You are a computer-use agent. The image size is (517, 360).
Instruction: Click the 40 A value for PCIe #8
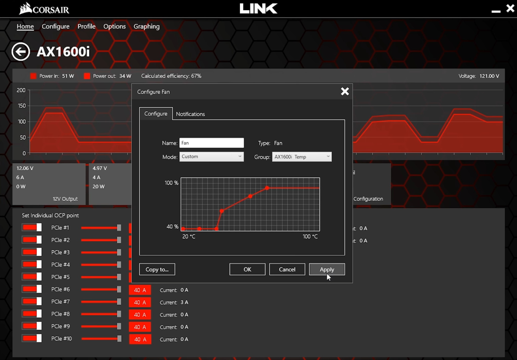140,315
